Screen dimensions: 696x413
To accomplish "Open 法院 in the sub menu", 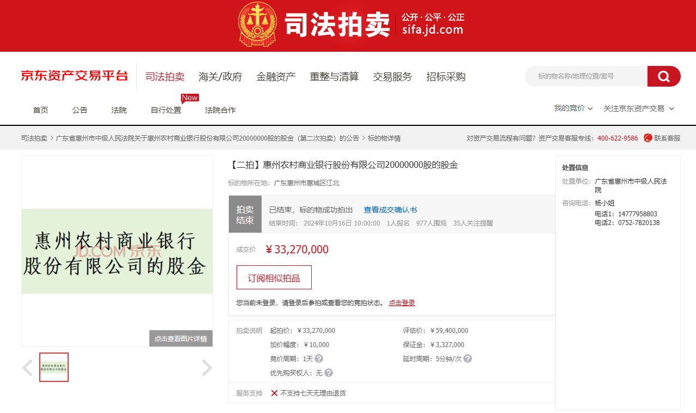I will [119, 110].
